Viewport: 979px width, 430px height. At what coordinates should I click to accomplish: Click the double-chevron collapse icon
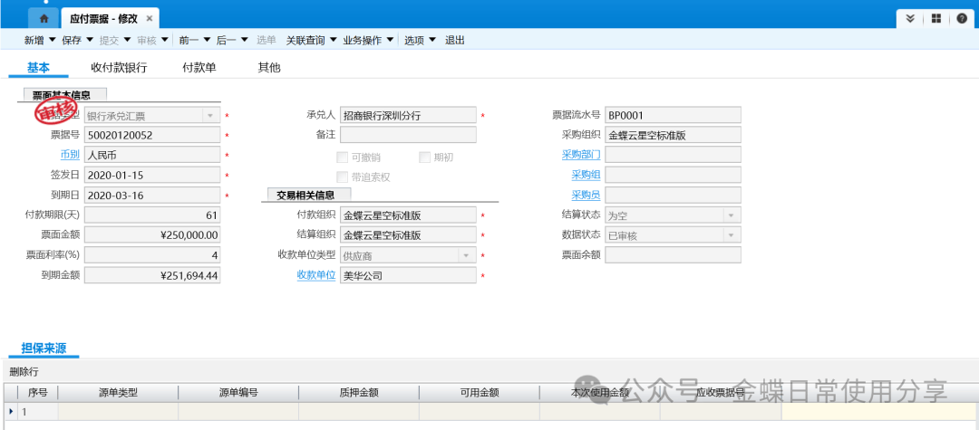[912, 19]
